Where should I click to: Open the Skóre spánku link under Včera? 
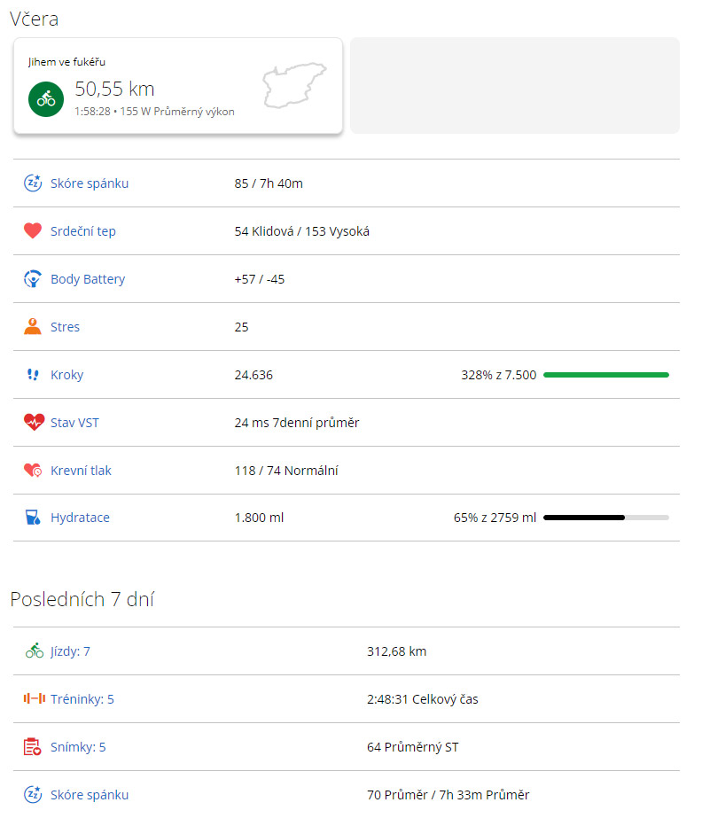pyautogui.click(x=90, y=183)
